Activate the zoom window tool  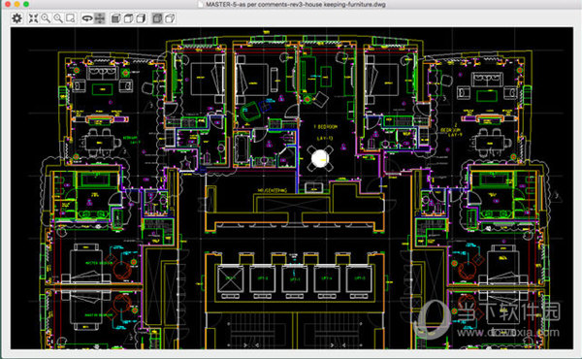point(71,18)
